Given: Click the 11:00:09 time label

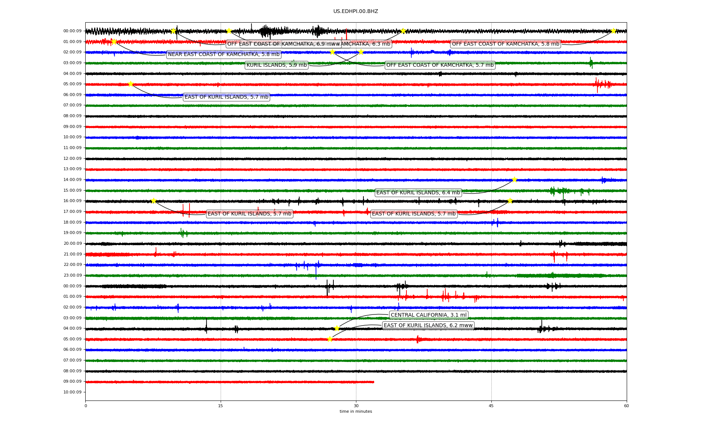Looking at the screenshot, I should [x=72, y=148].
